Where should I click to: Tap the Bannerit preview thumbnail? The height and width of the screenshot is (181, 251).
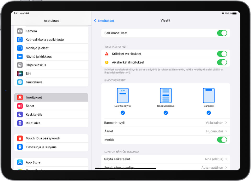[209, 95]
